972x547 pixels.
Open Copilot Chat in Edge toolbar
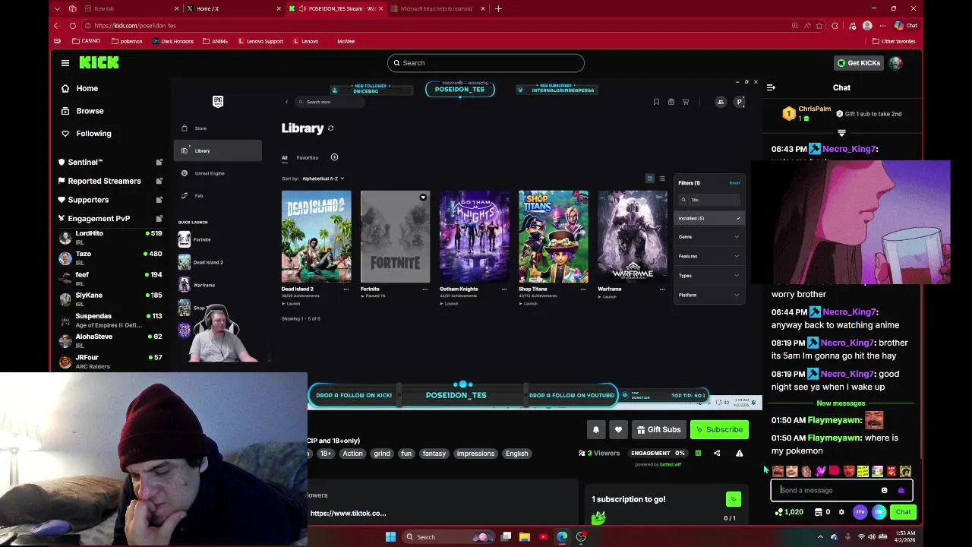[905, 26]
